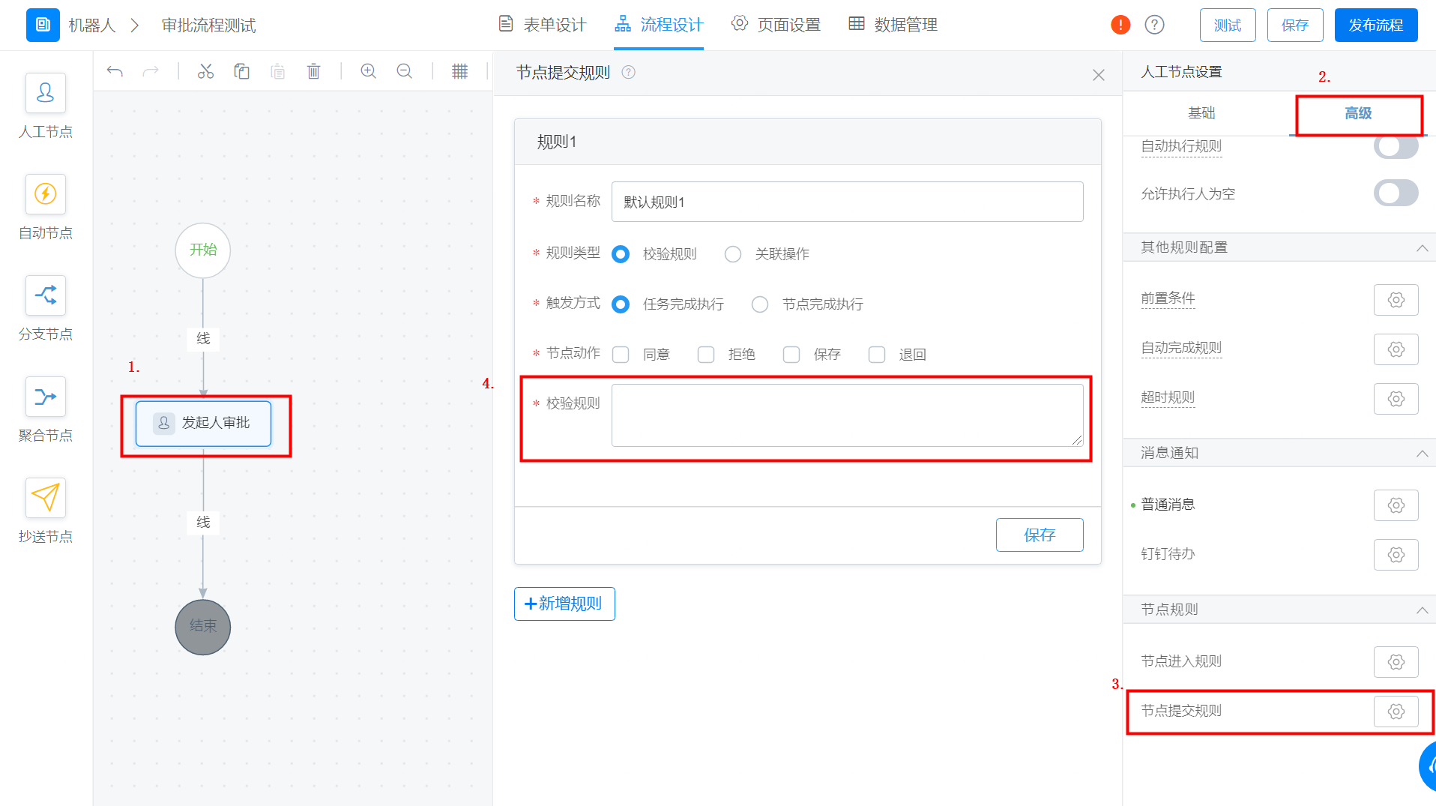Image resolution: width=1436 pixels, height=806 pixels.
Task: Select the 高级 settings tab
Action: click(x=1358, y=113)
